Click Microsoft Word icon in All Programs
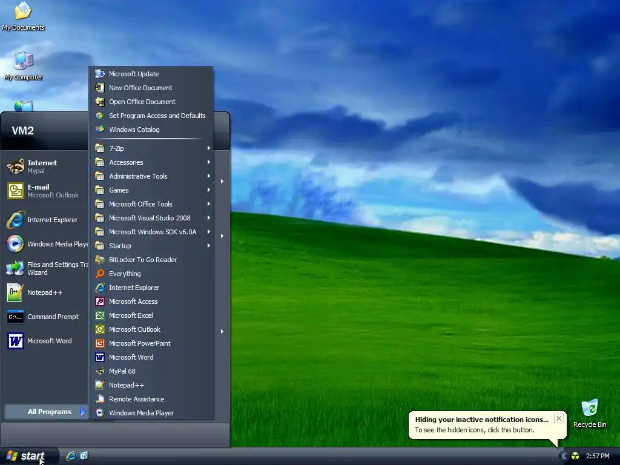The width and height of the screenshot is (620, 465). pyautogui.click(x=100, y=357)
